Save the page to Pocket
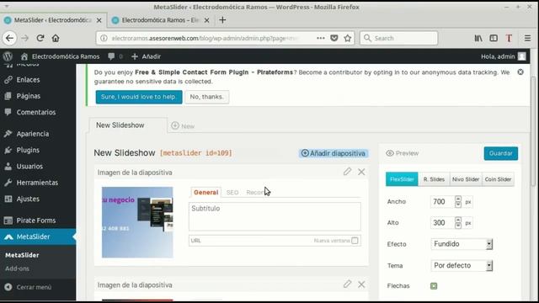The width and height of the screenshot is (539, 303). coord(334,38)
